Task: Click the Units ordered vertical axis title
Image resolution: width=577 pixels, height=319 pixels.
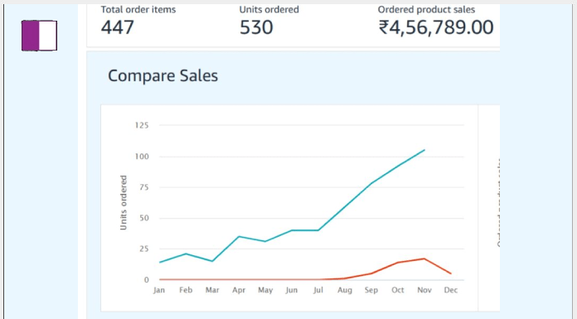Action: (124, 203)
